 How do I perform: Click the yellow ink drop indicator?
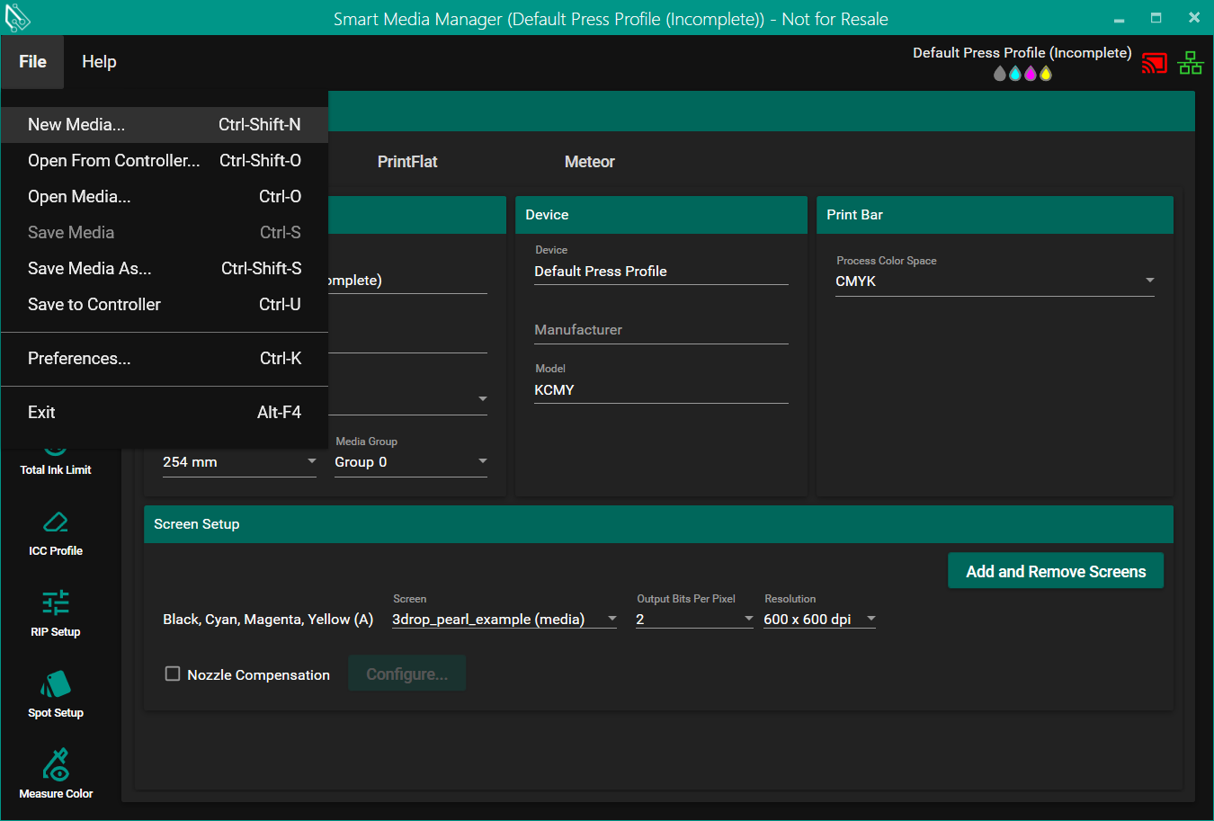pyautogui.click(x=1046, y=74)
